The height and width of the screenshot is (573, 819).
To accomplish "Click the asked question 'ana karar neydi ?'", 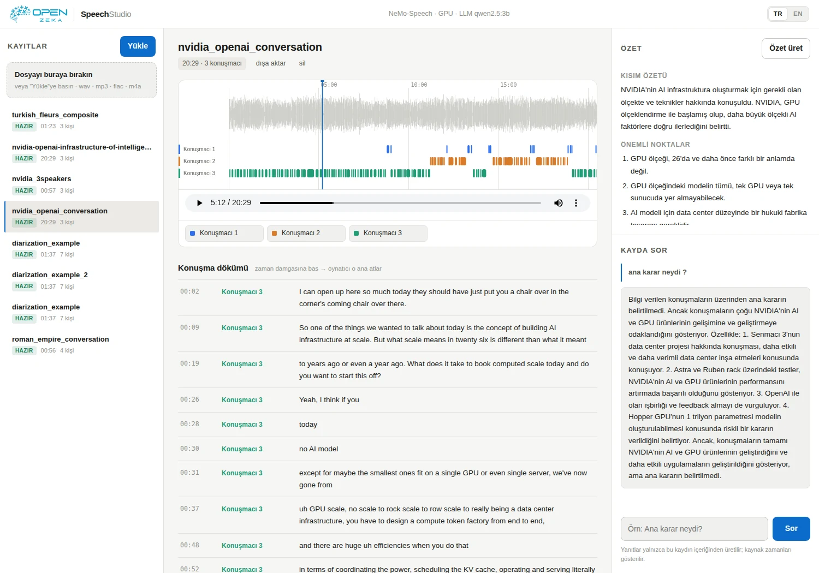I will (657, 272).
